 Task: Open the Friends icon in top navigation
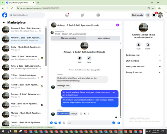click(x=82, y=15)
